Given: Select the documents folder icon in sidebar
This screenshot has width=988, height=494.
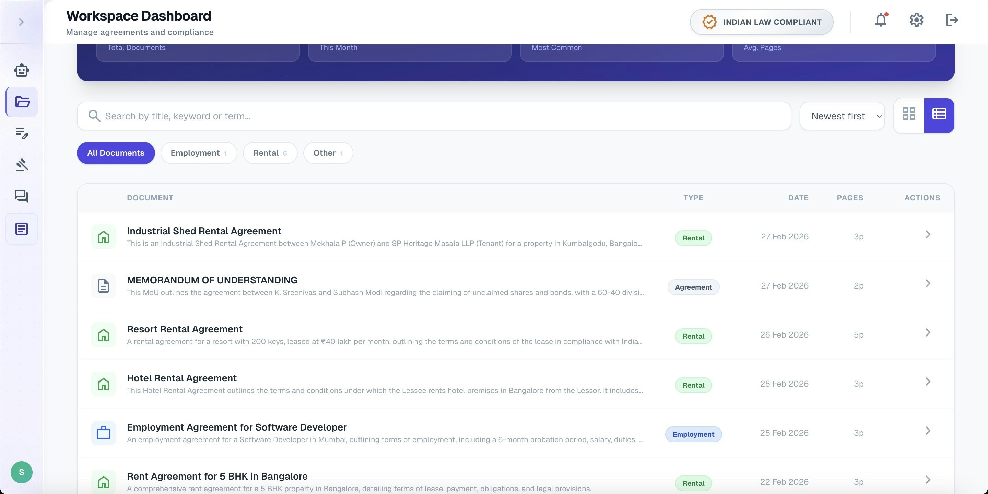Looking at the screenshot, I should click(x=22, y=102).
